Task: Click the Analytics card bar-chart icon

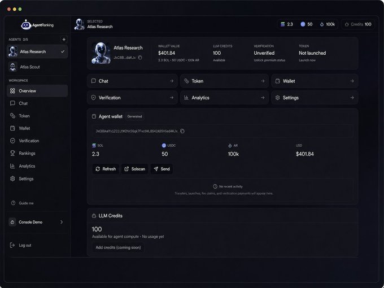Action: click(186, 98)
